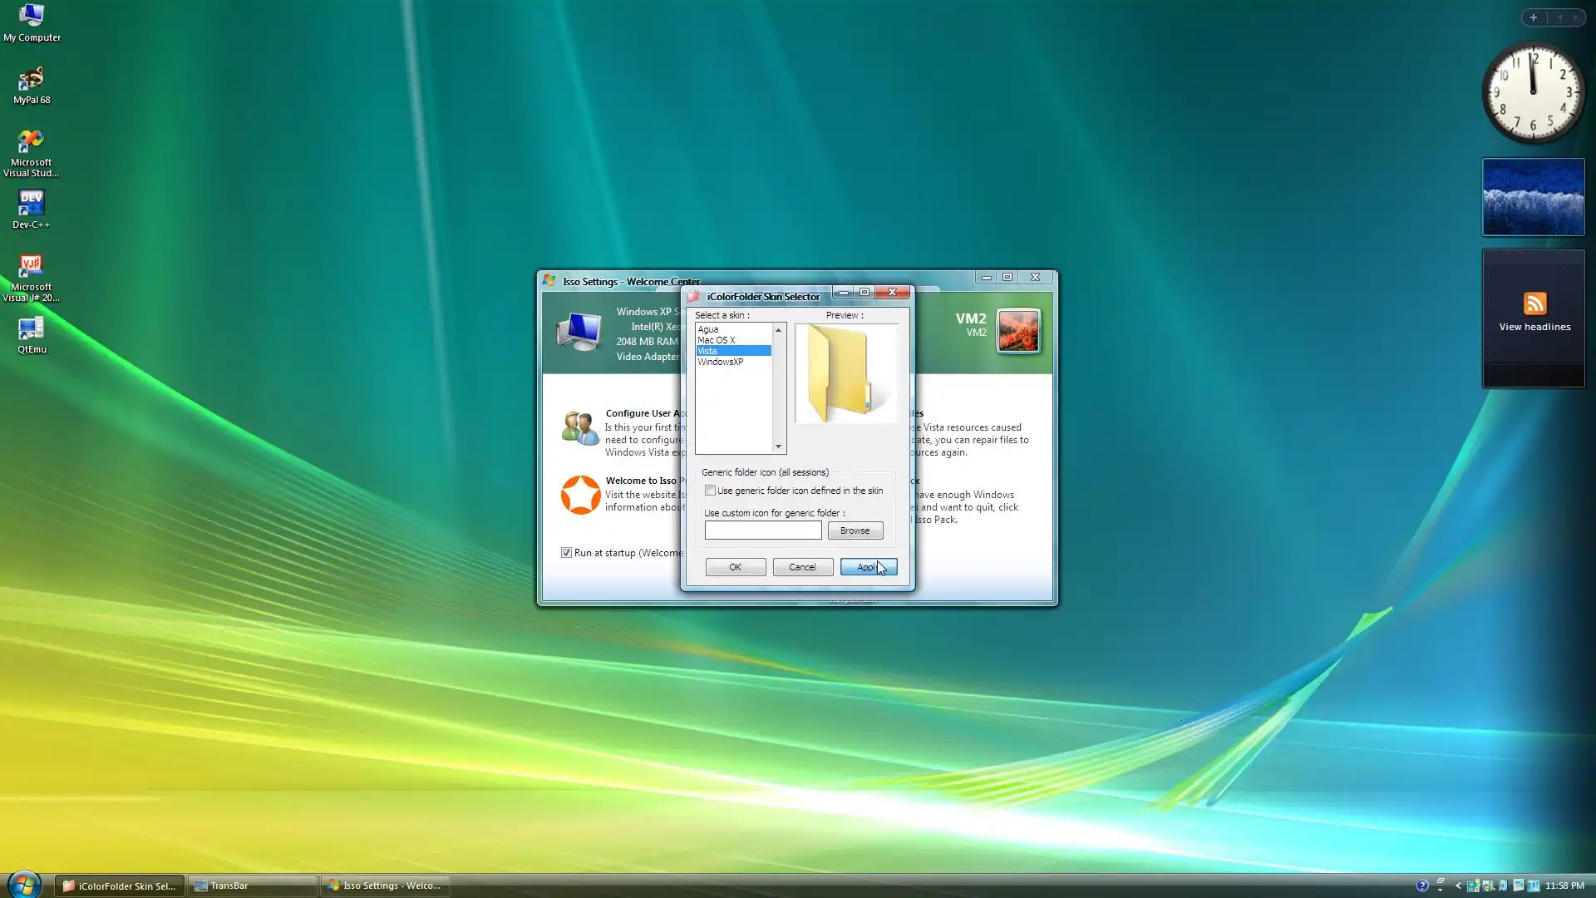Open the sidebar add gadgets plus button
This screenshot has height=898, width=1596.
coord(1534,17)
